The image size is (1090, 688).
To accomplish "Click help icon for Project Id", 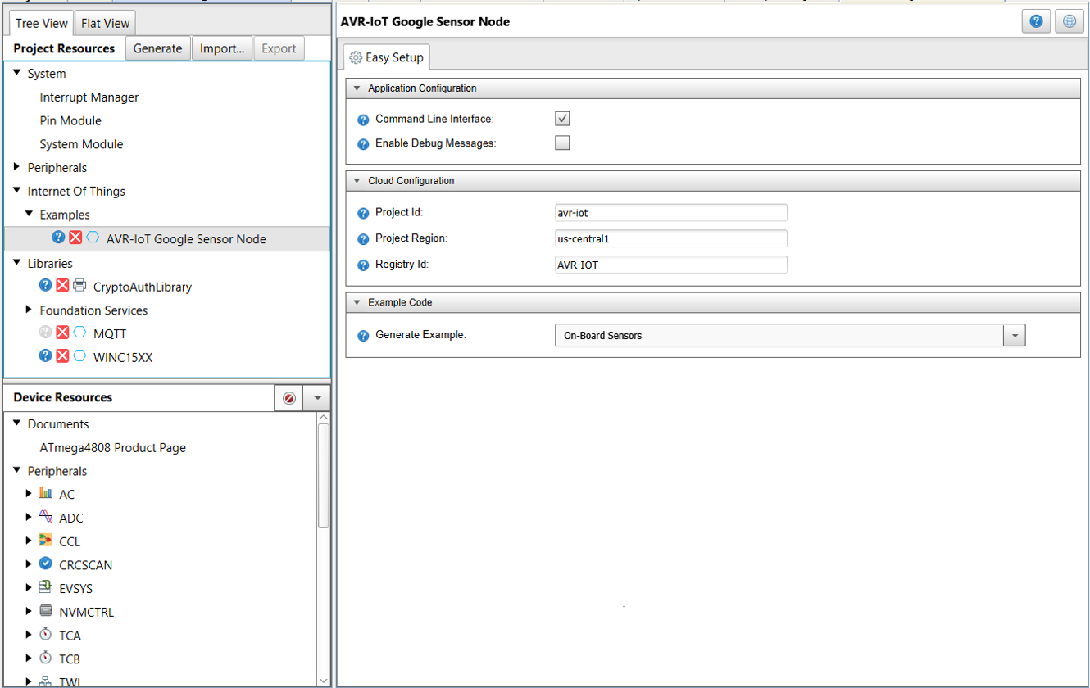I will click(363, 213).
